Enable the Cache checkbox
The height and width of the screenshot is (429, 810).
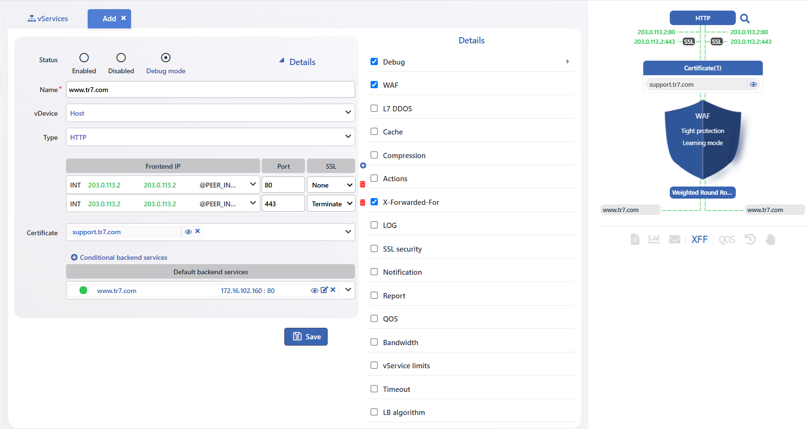374,131
